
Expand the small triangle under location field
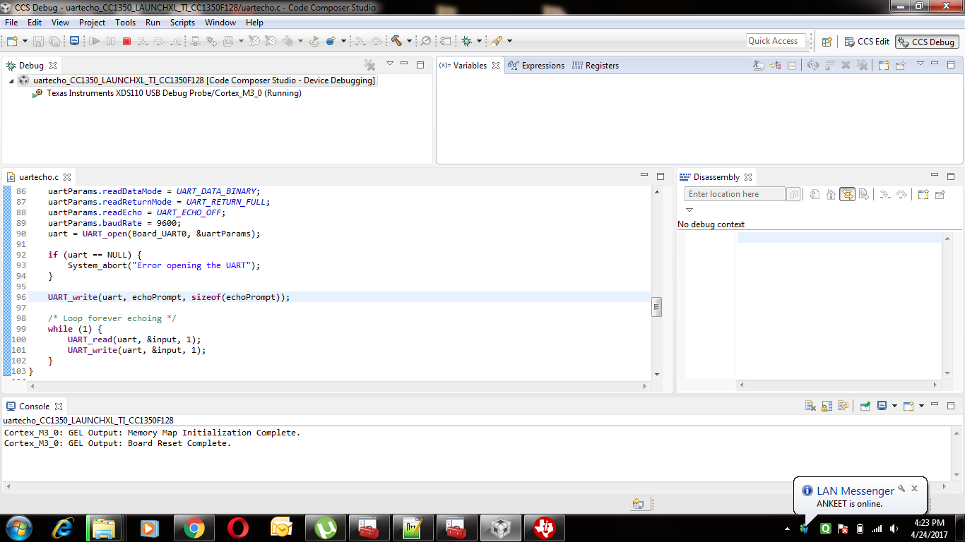tap(689, 210)
